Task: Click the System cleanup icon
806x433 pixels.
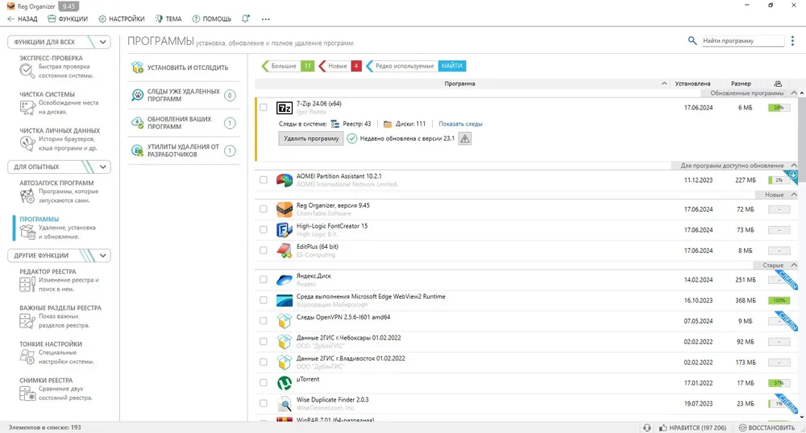Action: coord(27,107)
